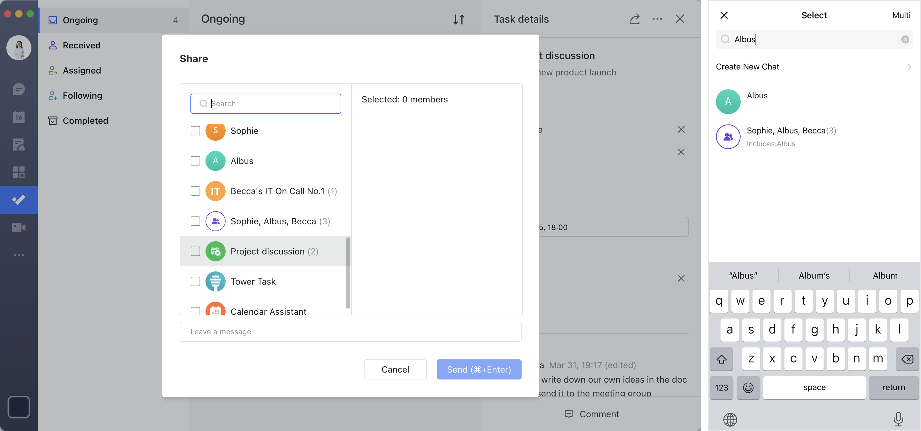The height and width of the screenshot is (431, 921).
Task: Check the Becca's IT On Call No.1 checkbox
Action: coord(195,191)
